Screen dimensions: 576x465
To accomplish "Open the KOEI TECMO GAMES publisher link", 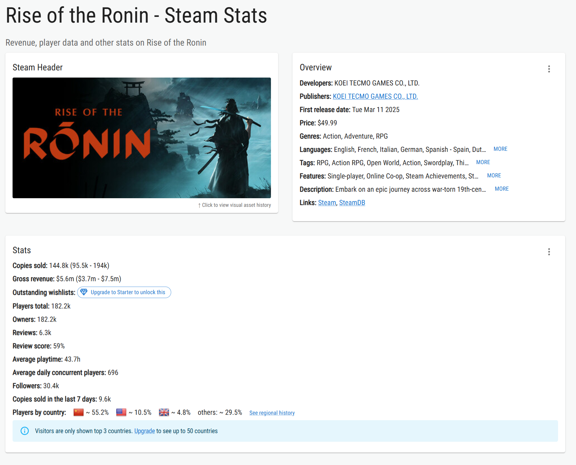I will (375, 96).
